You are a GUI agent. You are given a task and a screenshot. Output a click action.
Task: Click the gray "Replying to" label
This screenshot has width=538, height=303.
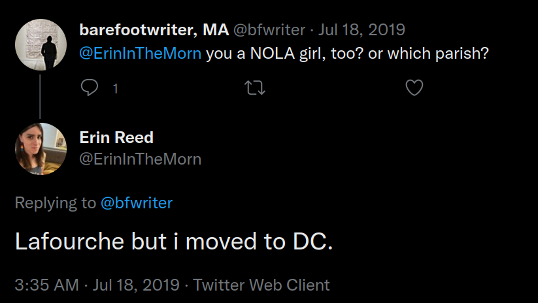click(x=55, y=203)
